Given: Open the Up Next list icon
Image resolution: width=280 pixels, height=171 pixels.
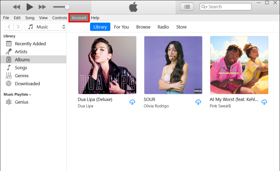Looking at the screenshot, I should tap(187, 7).
